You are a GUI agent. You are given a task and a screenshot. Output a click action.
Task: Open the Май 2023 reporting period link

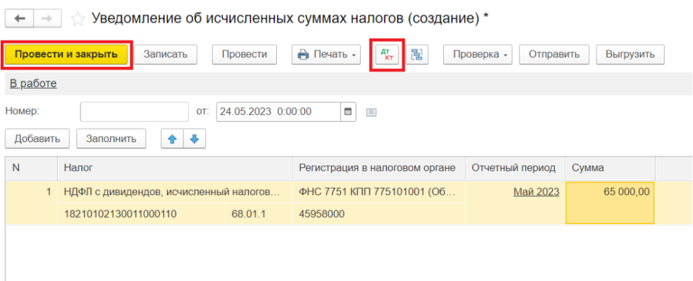coord(536,192)
